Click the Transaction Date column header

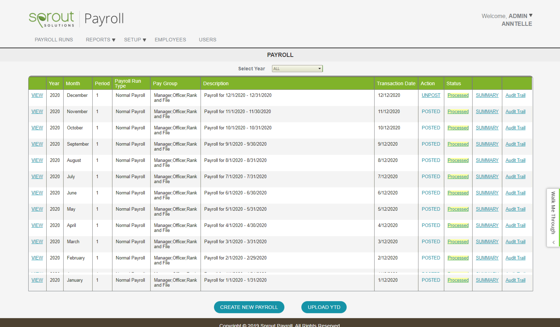click(x=396, y=83)
